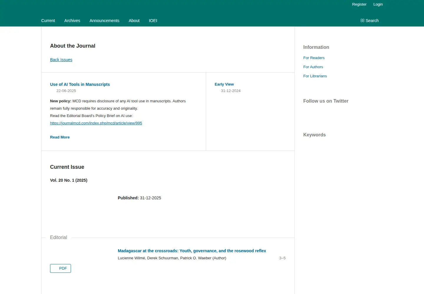Click the 'About the Journal' heading

[73, 46]
